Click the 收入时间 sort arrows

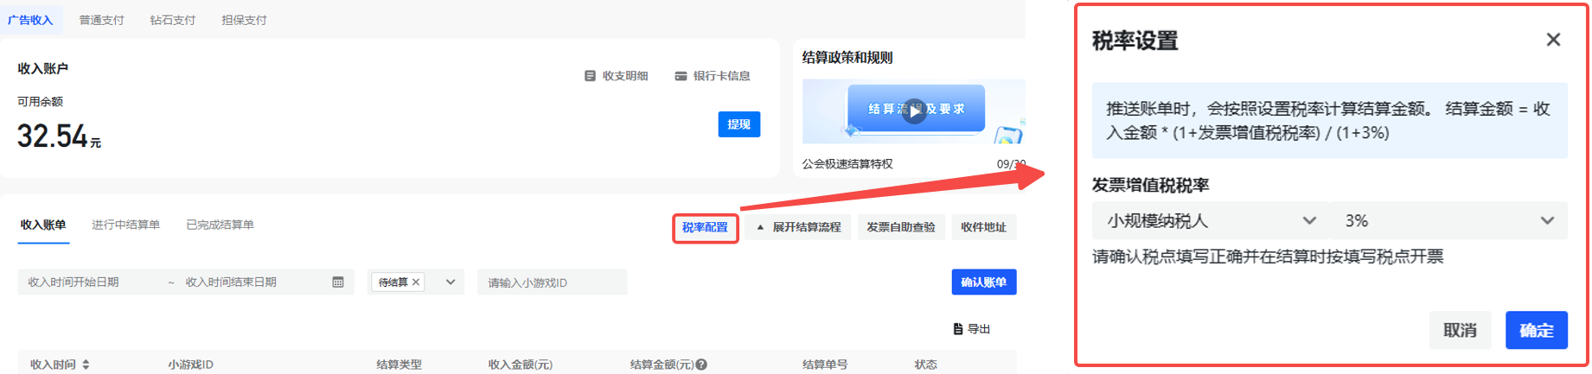[86, 364]
